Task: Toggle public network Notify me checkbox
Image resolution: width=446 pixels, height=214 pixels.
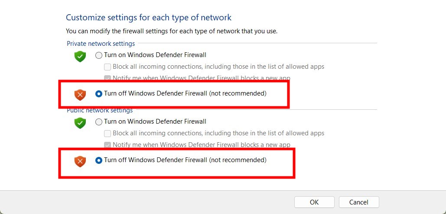Action: point(107,145)
